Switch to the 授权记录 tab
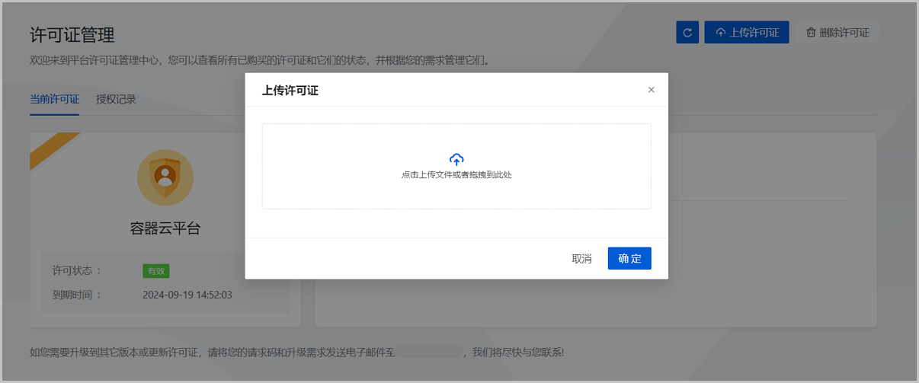This screenshot has width=919, height=383. pos(116,99)
